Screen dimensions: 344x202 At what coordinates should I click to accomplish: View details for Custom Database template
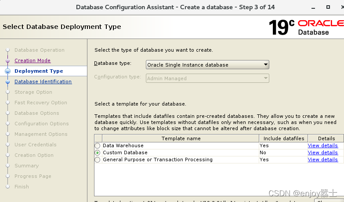323,152
